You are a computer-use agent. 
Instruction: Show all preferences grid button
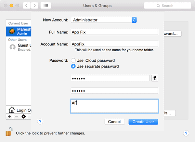tap(45, 6)
